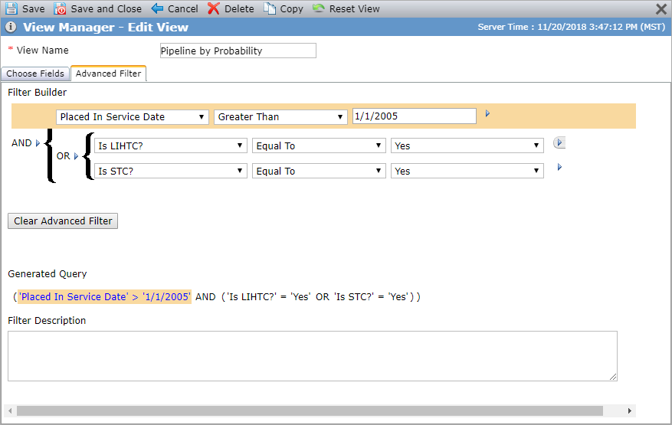Click the horizontal scrollbar right arrow

pyautogui.click(x=630, y=411)
